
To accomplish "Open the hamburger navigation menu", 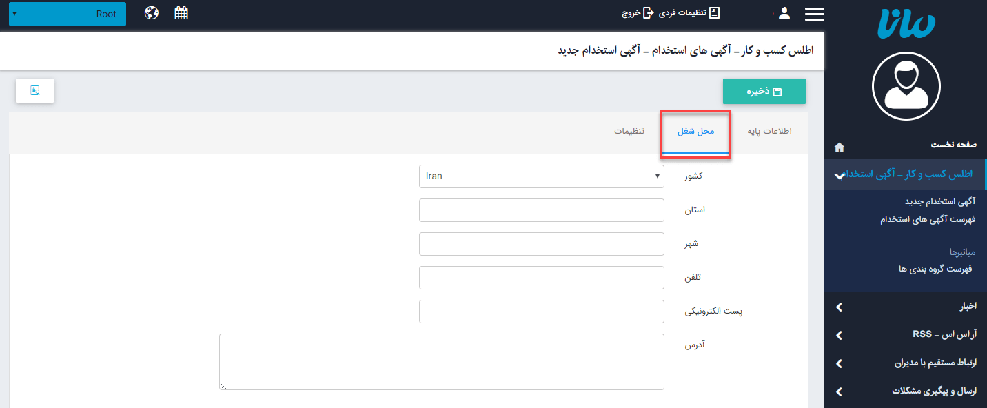I will [814, 12].
